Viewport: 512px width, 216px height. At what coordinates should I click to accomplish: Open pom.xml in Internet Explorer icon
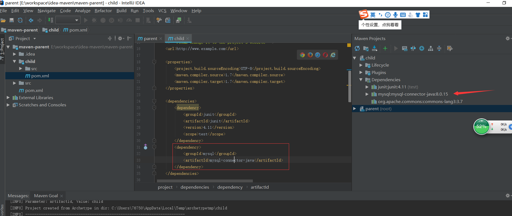333,55
